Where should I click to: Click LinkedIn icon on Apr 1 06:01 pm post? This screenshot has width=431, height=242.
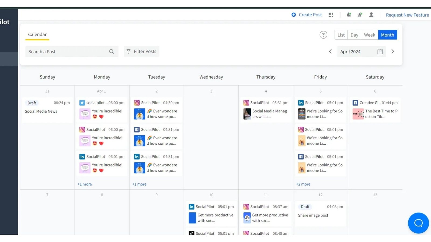click(x=82, y=156)
